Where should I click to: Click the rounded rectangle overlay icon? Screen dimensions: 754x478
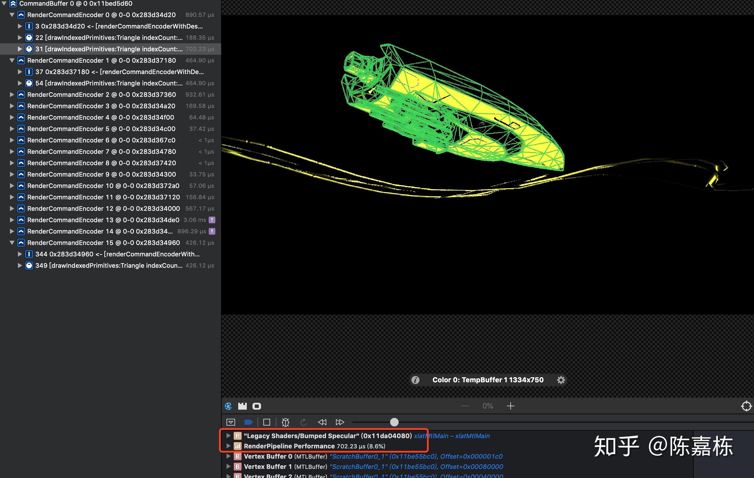(257, 406)
